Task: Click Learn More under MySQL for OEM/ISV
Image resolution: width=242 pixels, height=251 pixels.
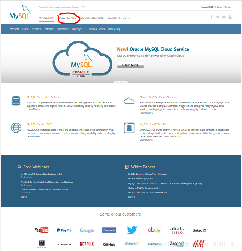Action: tap(146, 140)
